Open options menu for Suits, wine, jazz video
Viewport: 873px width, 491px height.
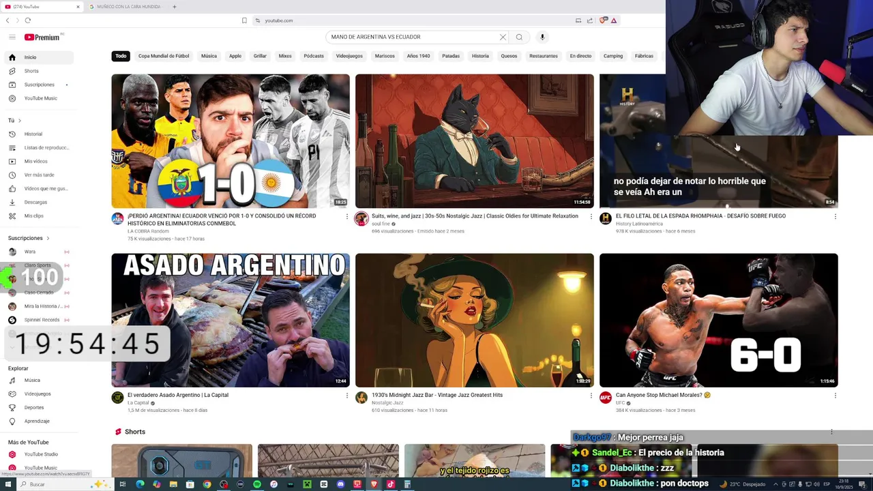(591, 217)
